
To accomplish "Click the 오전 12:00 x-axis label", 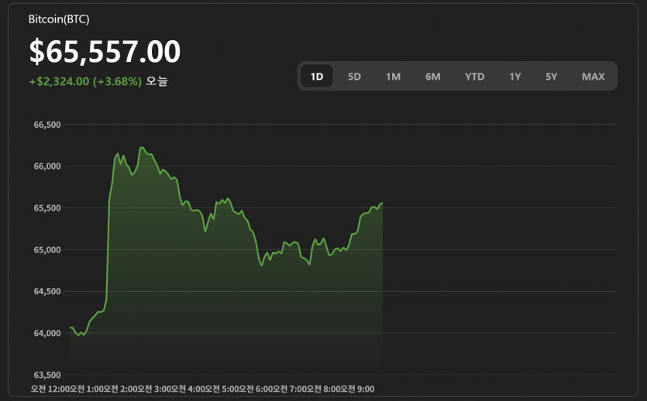I will coord(50,389).
